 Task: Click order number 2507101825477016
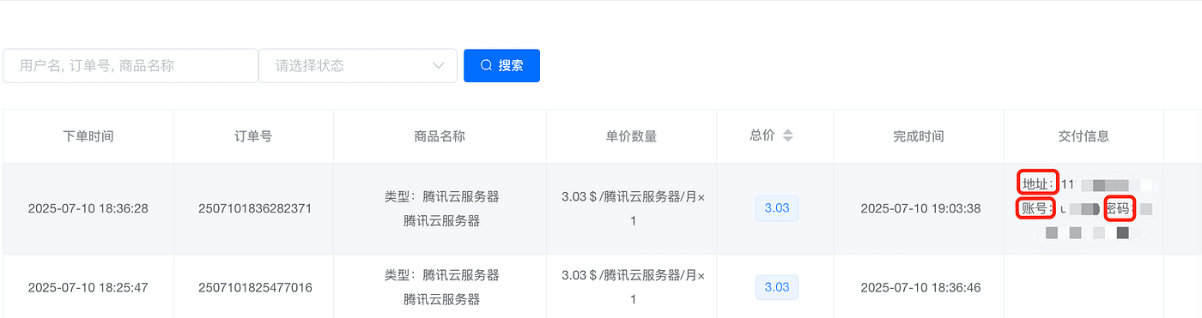[255, 287]
